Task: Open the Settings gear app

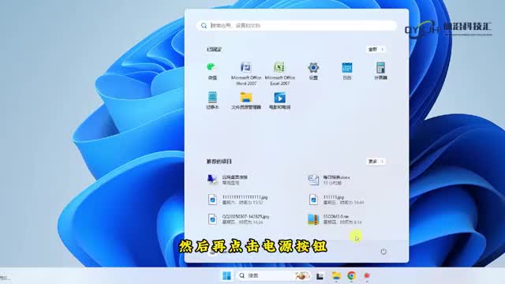Action: 313,71
